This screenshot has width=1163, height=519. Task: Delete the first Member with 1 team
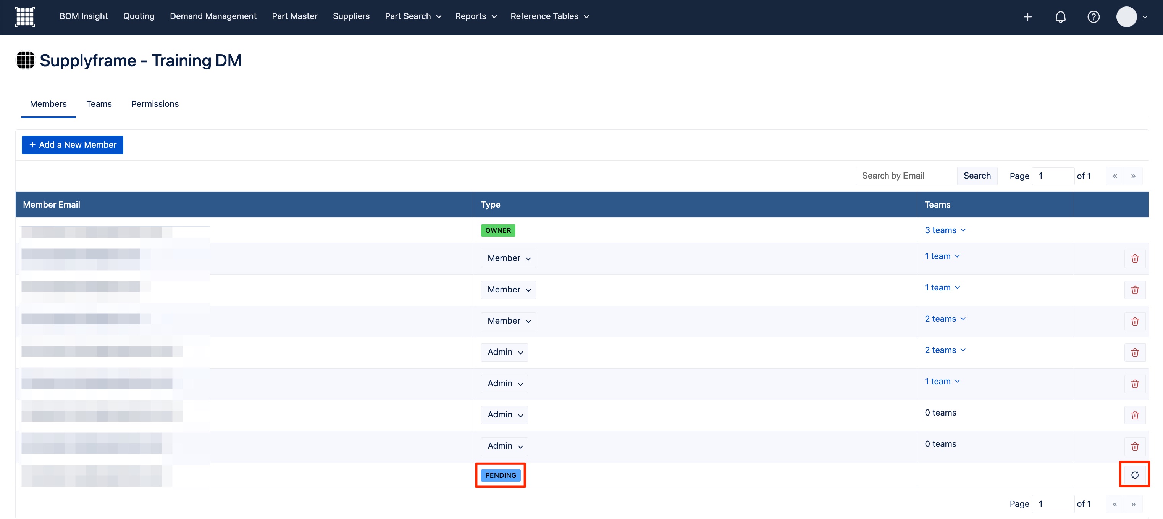pos(1135,259)
